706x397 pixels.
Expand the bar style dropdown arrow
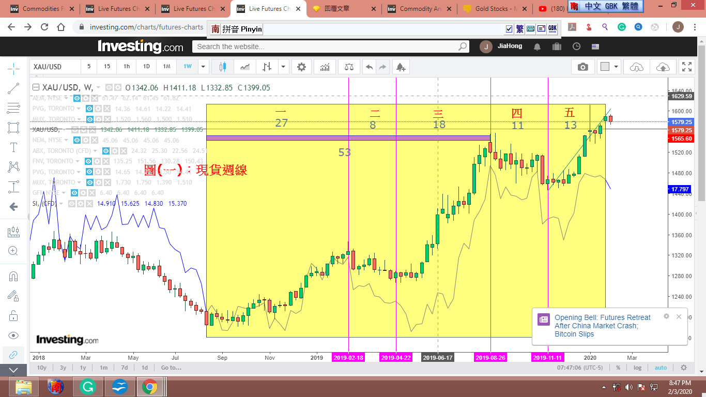click(x=283, y=67)
